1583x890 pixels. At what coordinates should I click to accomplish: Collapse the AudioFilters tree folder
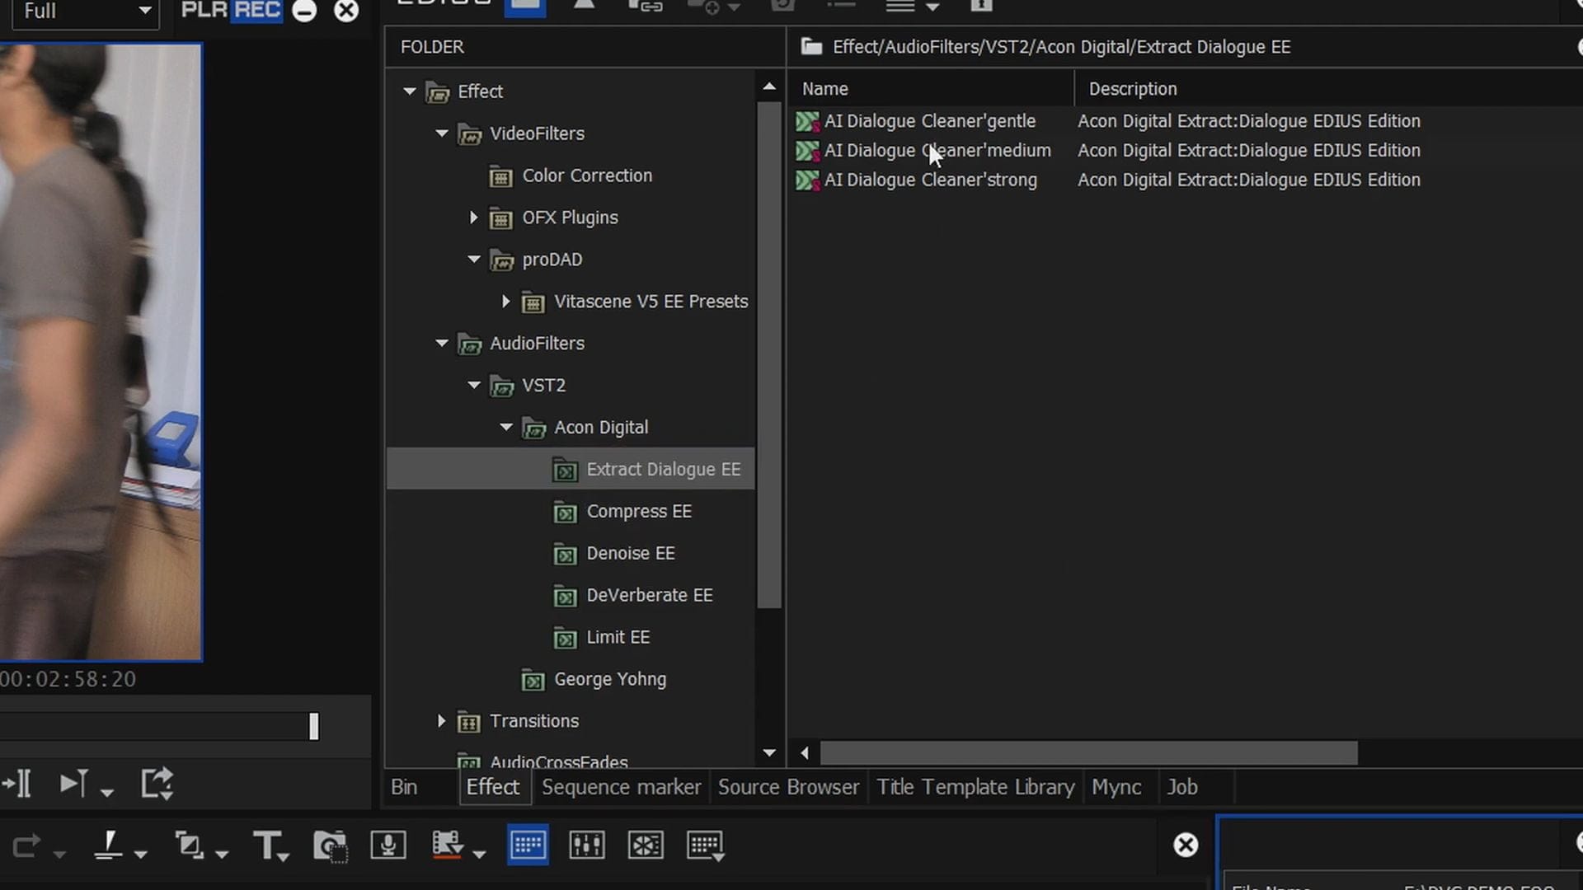click(x=442, y=343)
